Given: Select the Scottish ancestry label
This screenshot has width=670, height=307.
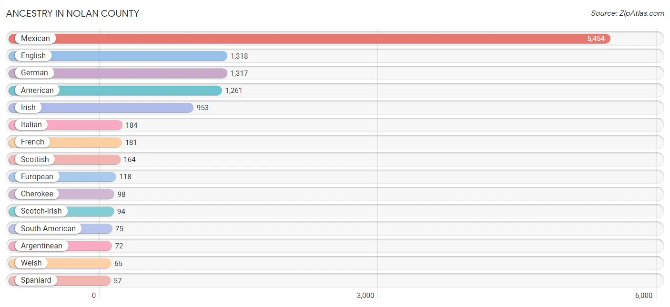Looking at the screenshot, I should pyautogui.click(x=35, y=159).
